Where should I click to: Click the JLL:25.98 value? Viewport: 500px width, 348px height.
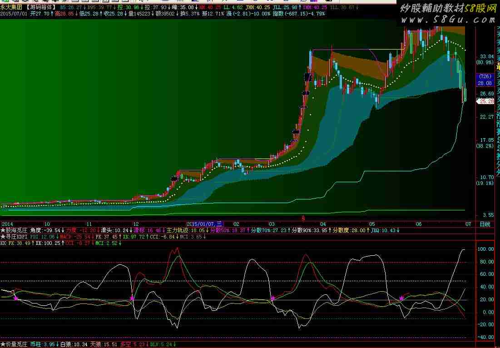pos(285,7)
